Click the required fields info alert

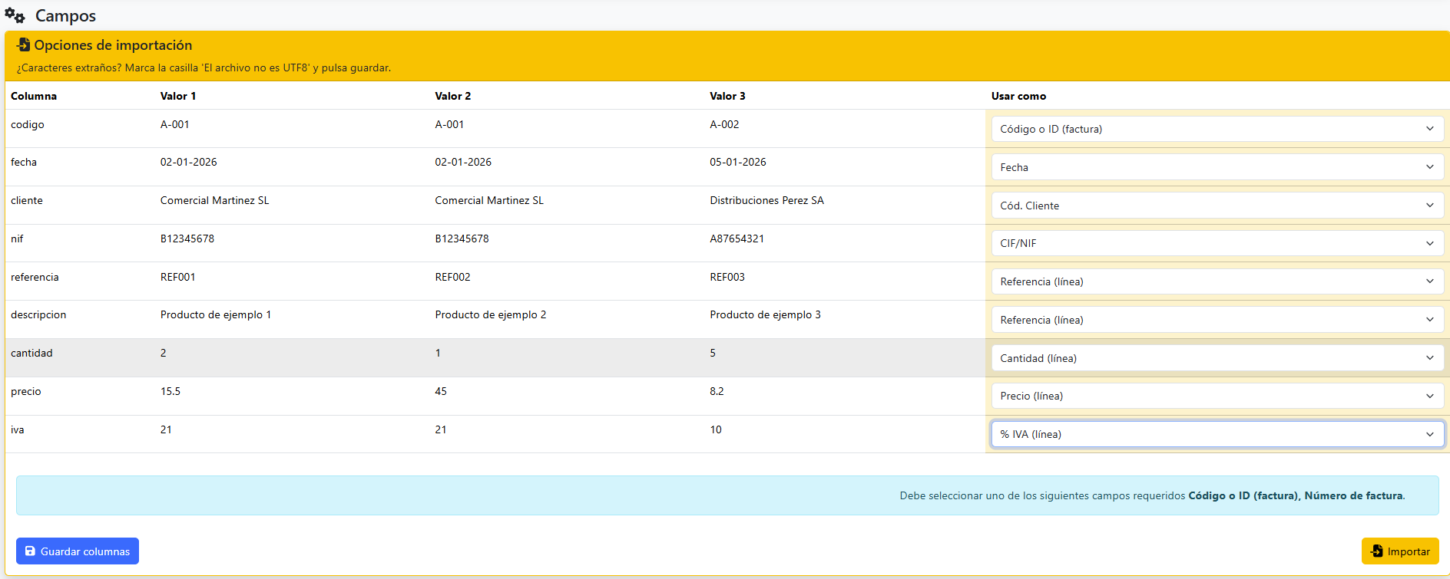click(727, 495)
